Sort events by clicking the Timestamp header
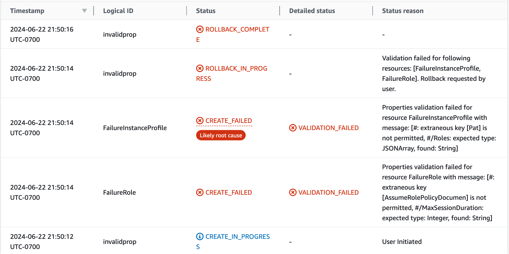This screenshot has height=254, width=509. (x=27, y=10)
